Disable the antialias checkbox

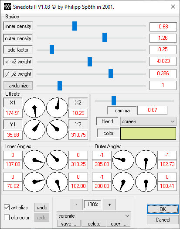pyautogui.click(x=7, y=208)
